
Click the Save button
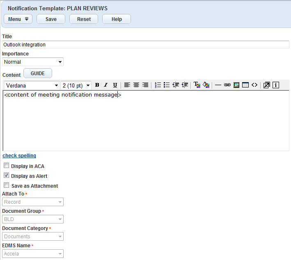pyautogui.click(x=51, y=19)
